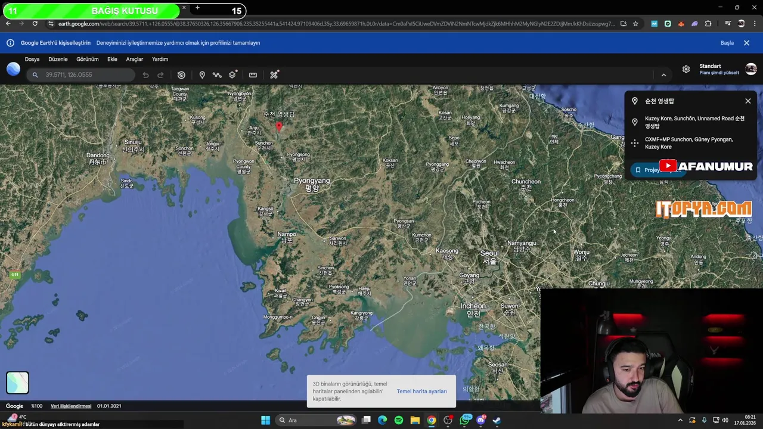Open historical imagery clock tool
The image size is (763, 429).
point(181,75)
